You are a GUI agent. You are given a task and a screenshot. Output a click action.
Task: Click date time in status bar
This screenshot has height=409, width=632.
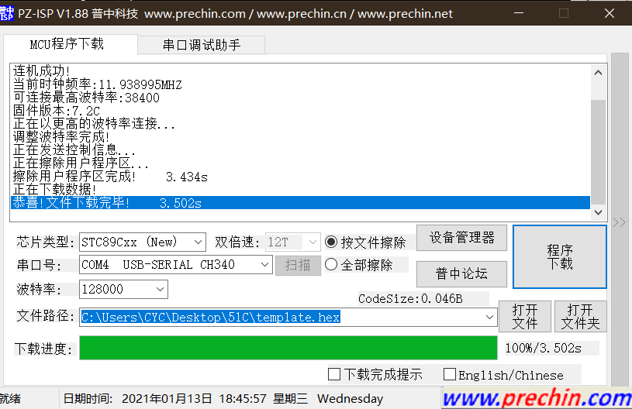(x=223, y=398)
